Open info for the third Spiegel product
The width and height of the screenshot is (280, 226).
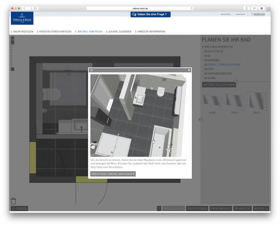click(265, 109)
